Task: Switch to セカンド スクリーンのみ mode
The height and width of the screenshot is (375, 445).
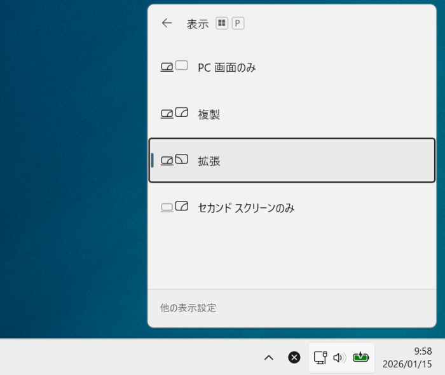Action: [292, 207]
